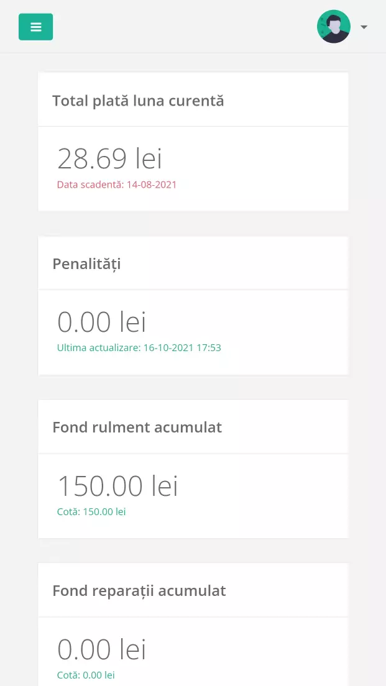Open the green hamburger menu
The image size is (386, 686).
tap(35, 27)
